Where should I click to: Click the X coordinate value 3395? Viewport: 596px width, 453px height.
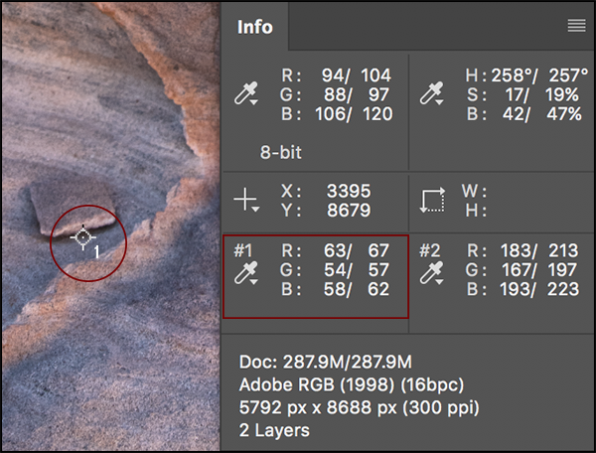347,190
